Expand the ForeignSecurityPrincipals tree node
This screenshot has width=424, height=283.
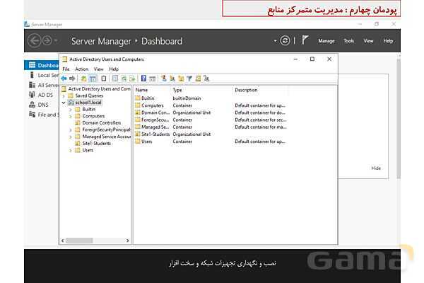click(x=71, y=130)
